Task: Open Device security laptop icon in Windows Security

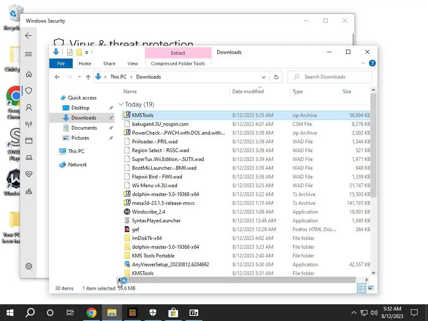Action: point(29,158)
